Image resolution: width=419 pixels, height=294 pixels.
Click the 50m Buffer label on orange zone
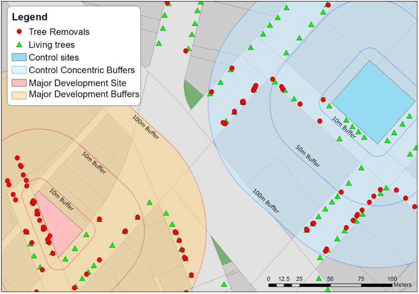(94, 162)
